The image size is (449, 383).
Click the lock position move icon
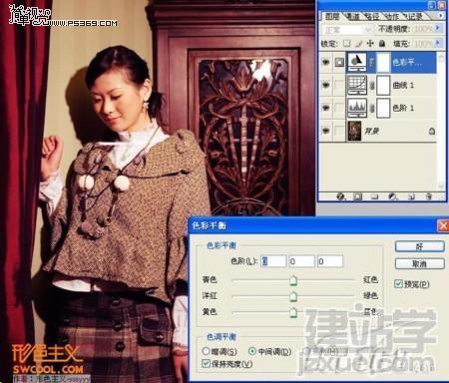(x=370, y=43)
